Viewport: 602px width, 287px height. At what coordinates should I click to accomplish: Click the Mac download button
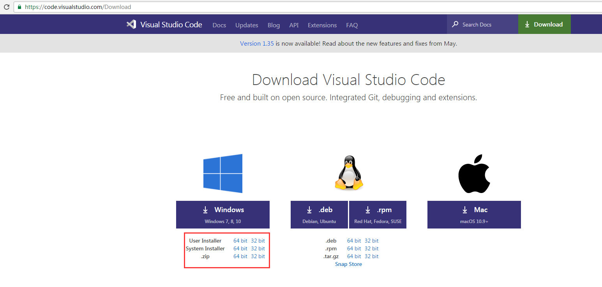[474, 214]
